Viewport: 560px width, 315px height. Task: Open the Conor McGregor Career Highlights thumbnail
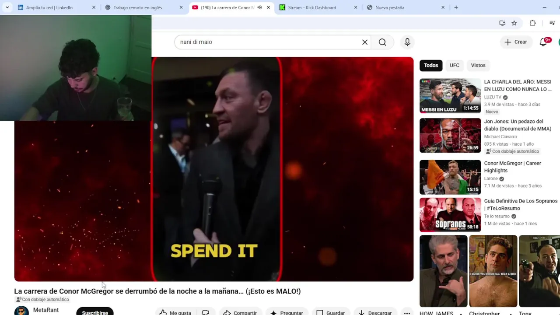pos(450,177)
